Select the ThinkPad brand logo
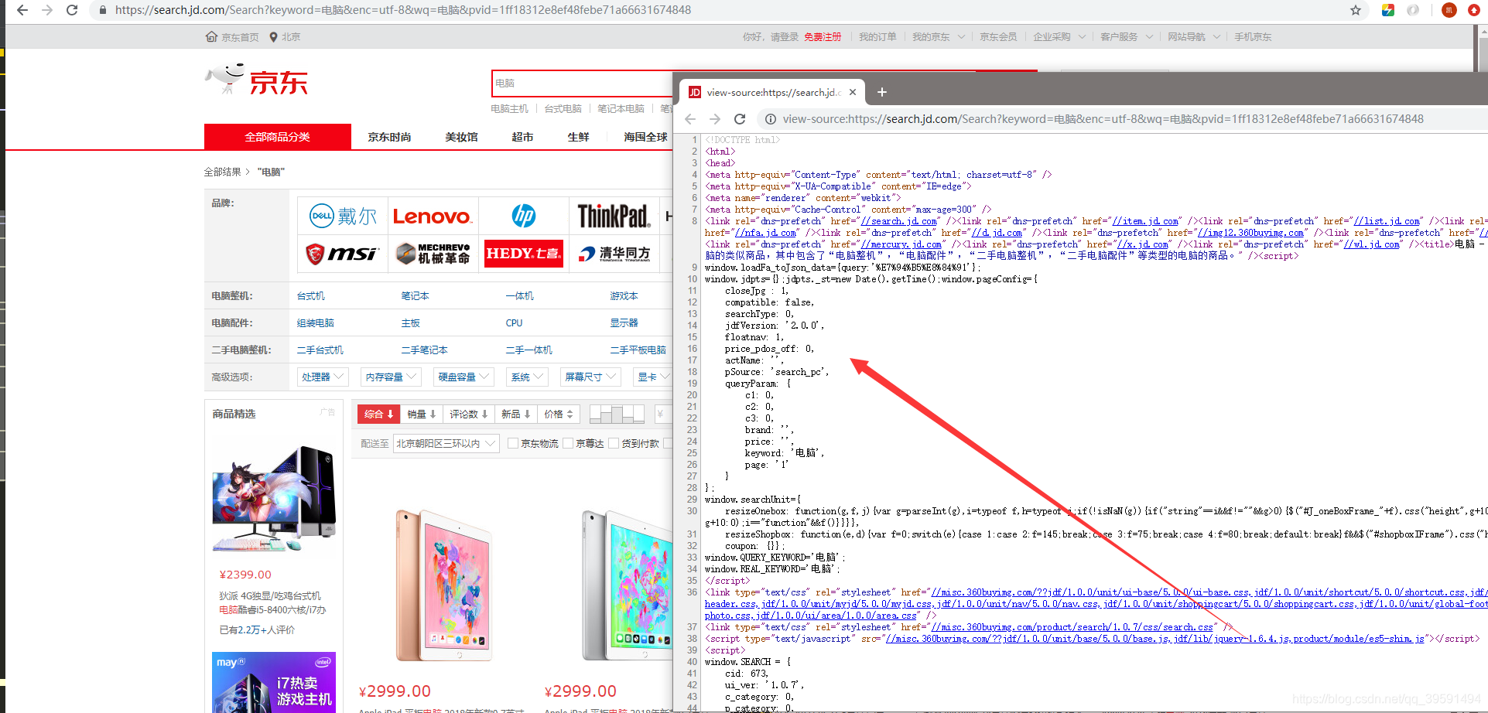 (x=614, y=216)
